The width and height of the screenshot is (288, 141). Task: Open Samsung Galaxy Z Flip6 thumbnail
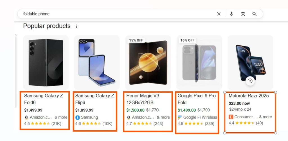[x=97, y=62]
